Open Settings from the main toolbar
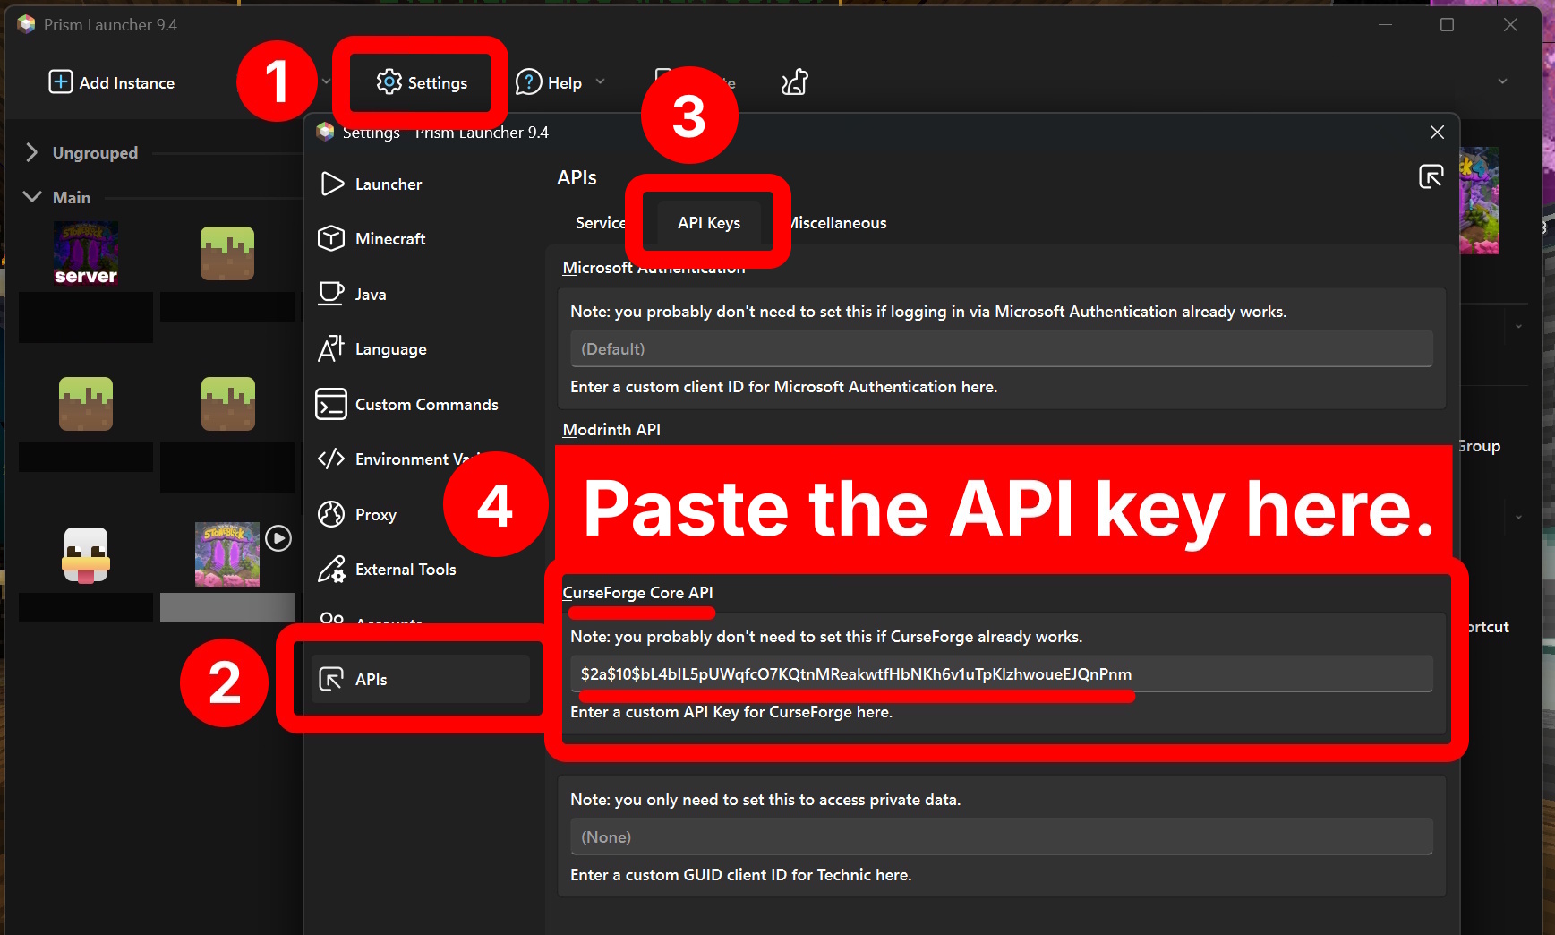Screen dimensions: 1555x935 (x=422, y=82)
